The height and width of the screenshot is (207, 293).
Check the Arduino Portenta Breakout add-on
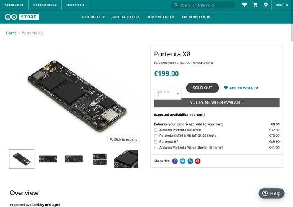click(156, 130)
